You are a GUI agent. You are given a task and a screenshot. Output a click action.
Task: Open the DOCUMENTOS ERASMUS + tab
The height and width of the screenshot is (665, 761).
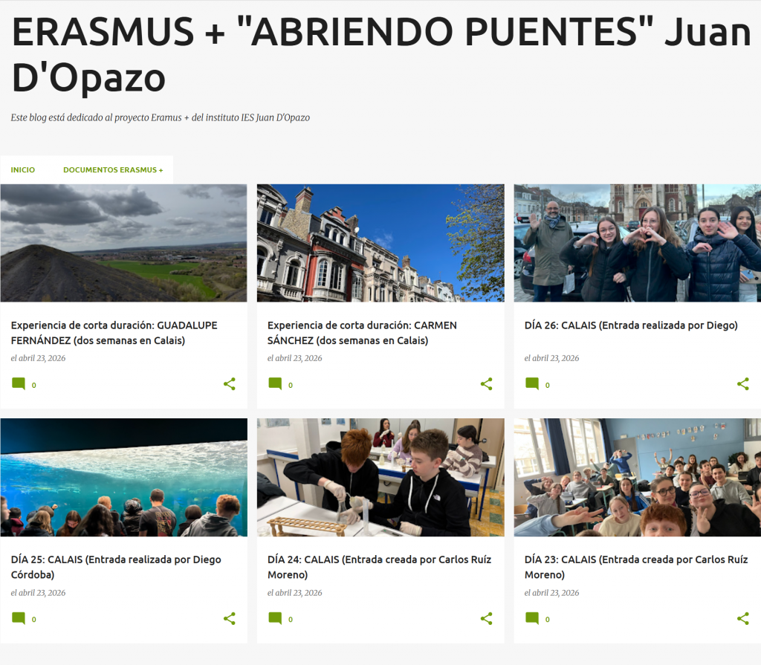point(113,170)
